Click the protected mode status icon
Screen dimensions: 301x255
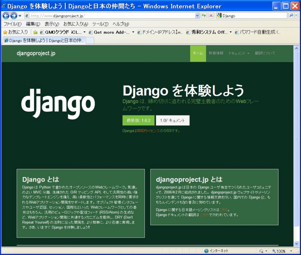point(261,251)
